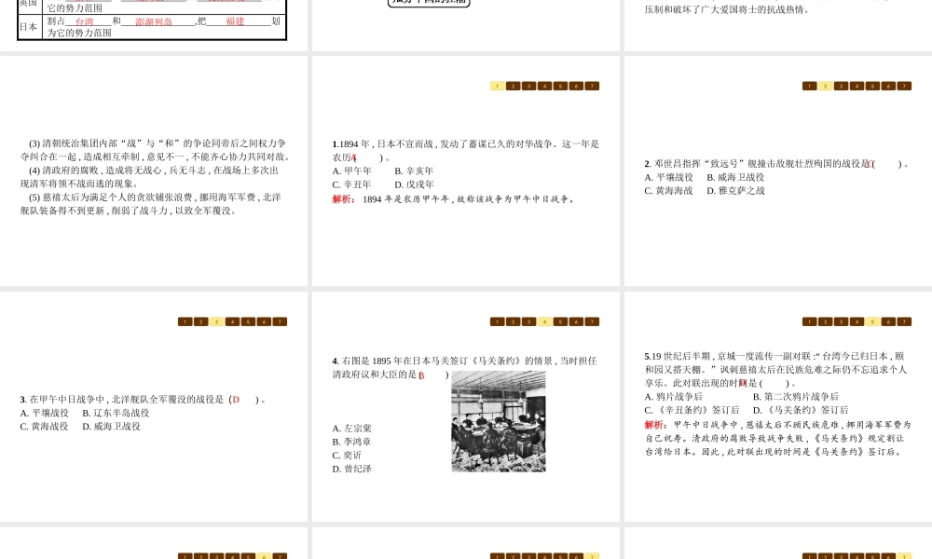
Task: Click nav button 3 on question 2 slide
Action: pyautogui.click(x=841, y=86)
